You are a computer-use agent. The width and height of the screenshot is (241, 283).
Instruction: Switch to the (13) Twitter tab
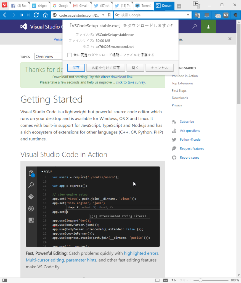coord(123,6)
